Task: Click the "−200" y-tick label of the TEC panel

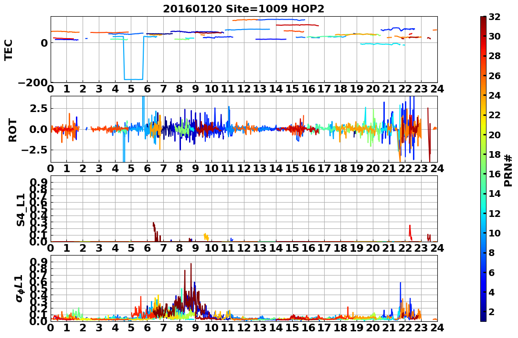Action: coord(33,82)
